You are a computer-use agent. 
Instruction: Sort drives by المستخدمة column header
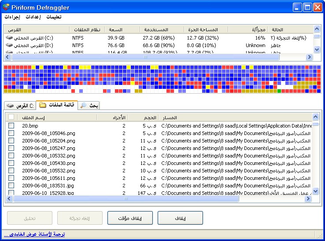click(162, 29)
